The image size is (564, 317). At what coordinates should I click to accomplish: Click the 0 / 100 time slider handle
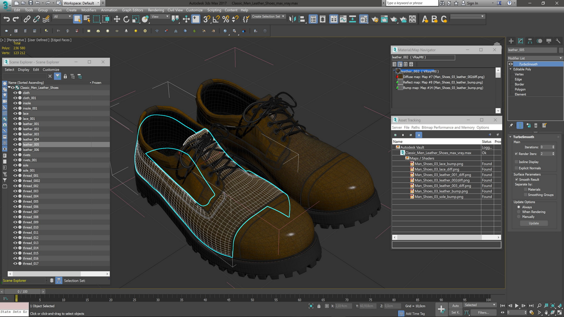tap(23, 291)
